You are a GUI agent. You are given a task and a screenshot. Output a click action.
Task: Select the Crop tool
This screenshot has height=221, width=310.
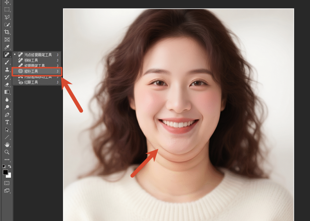click(7, 32)
